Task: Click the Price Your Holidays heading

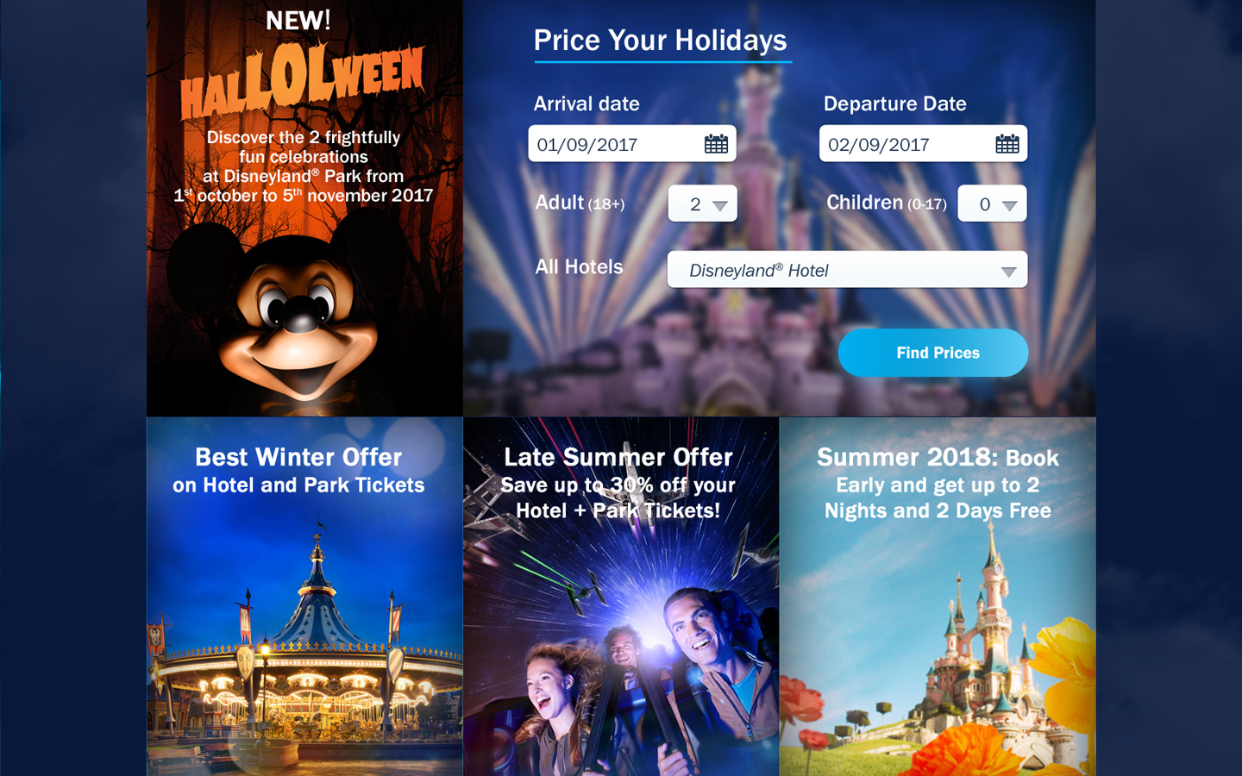Action: 661,41
